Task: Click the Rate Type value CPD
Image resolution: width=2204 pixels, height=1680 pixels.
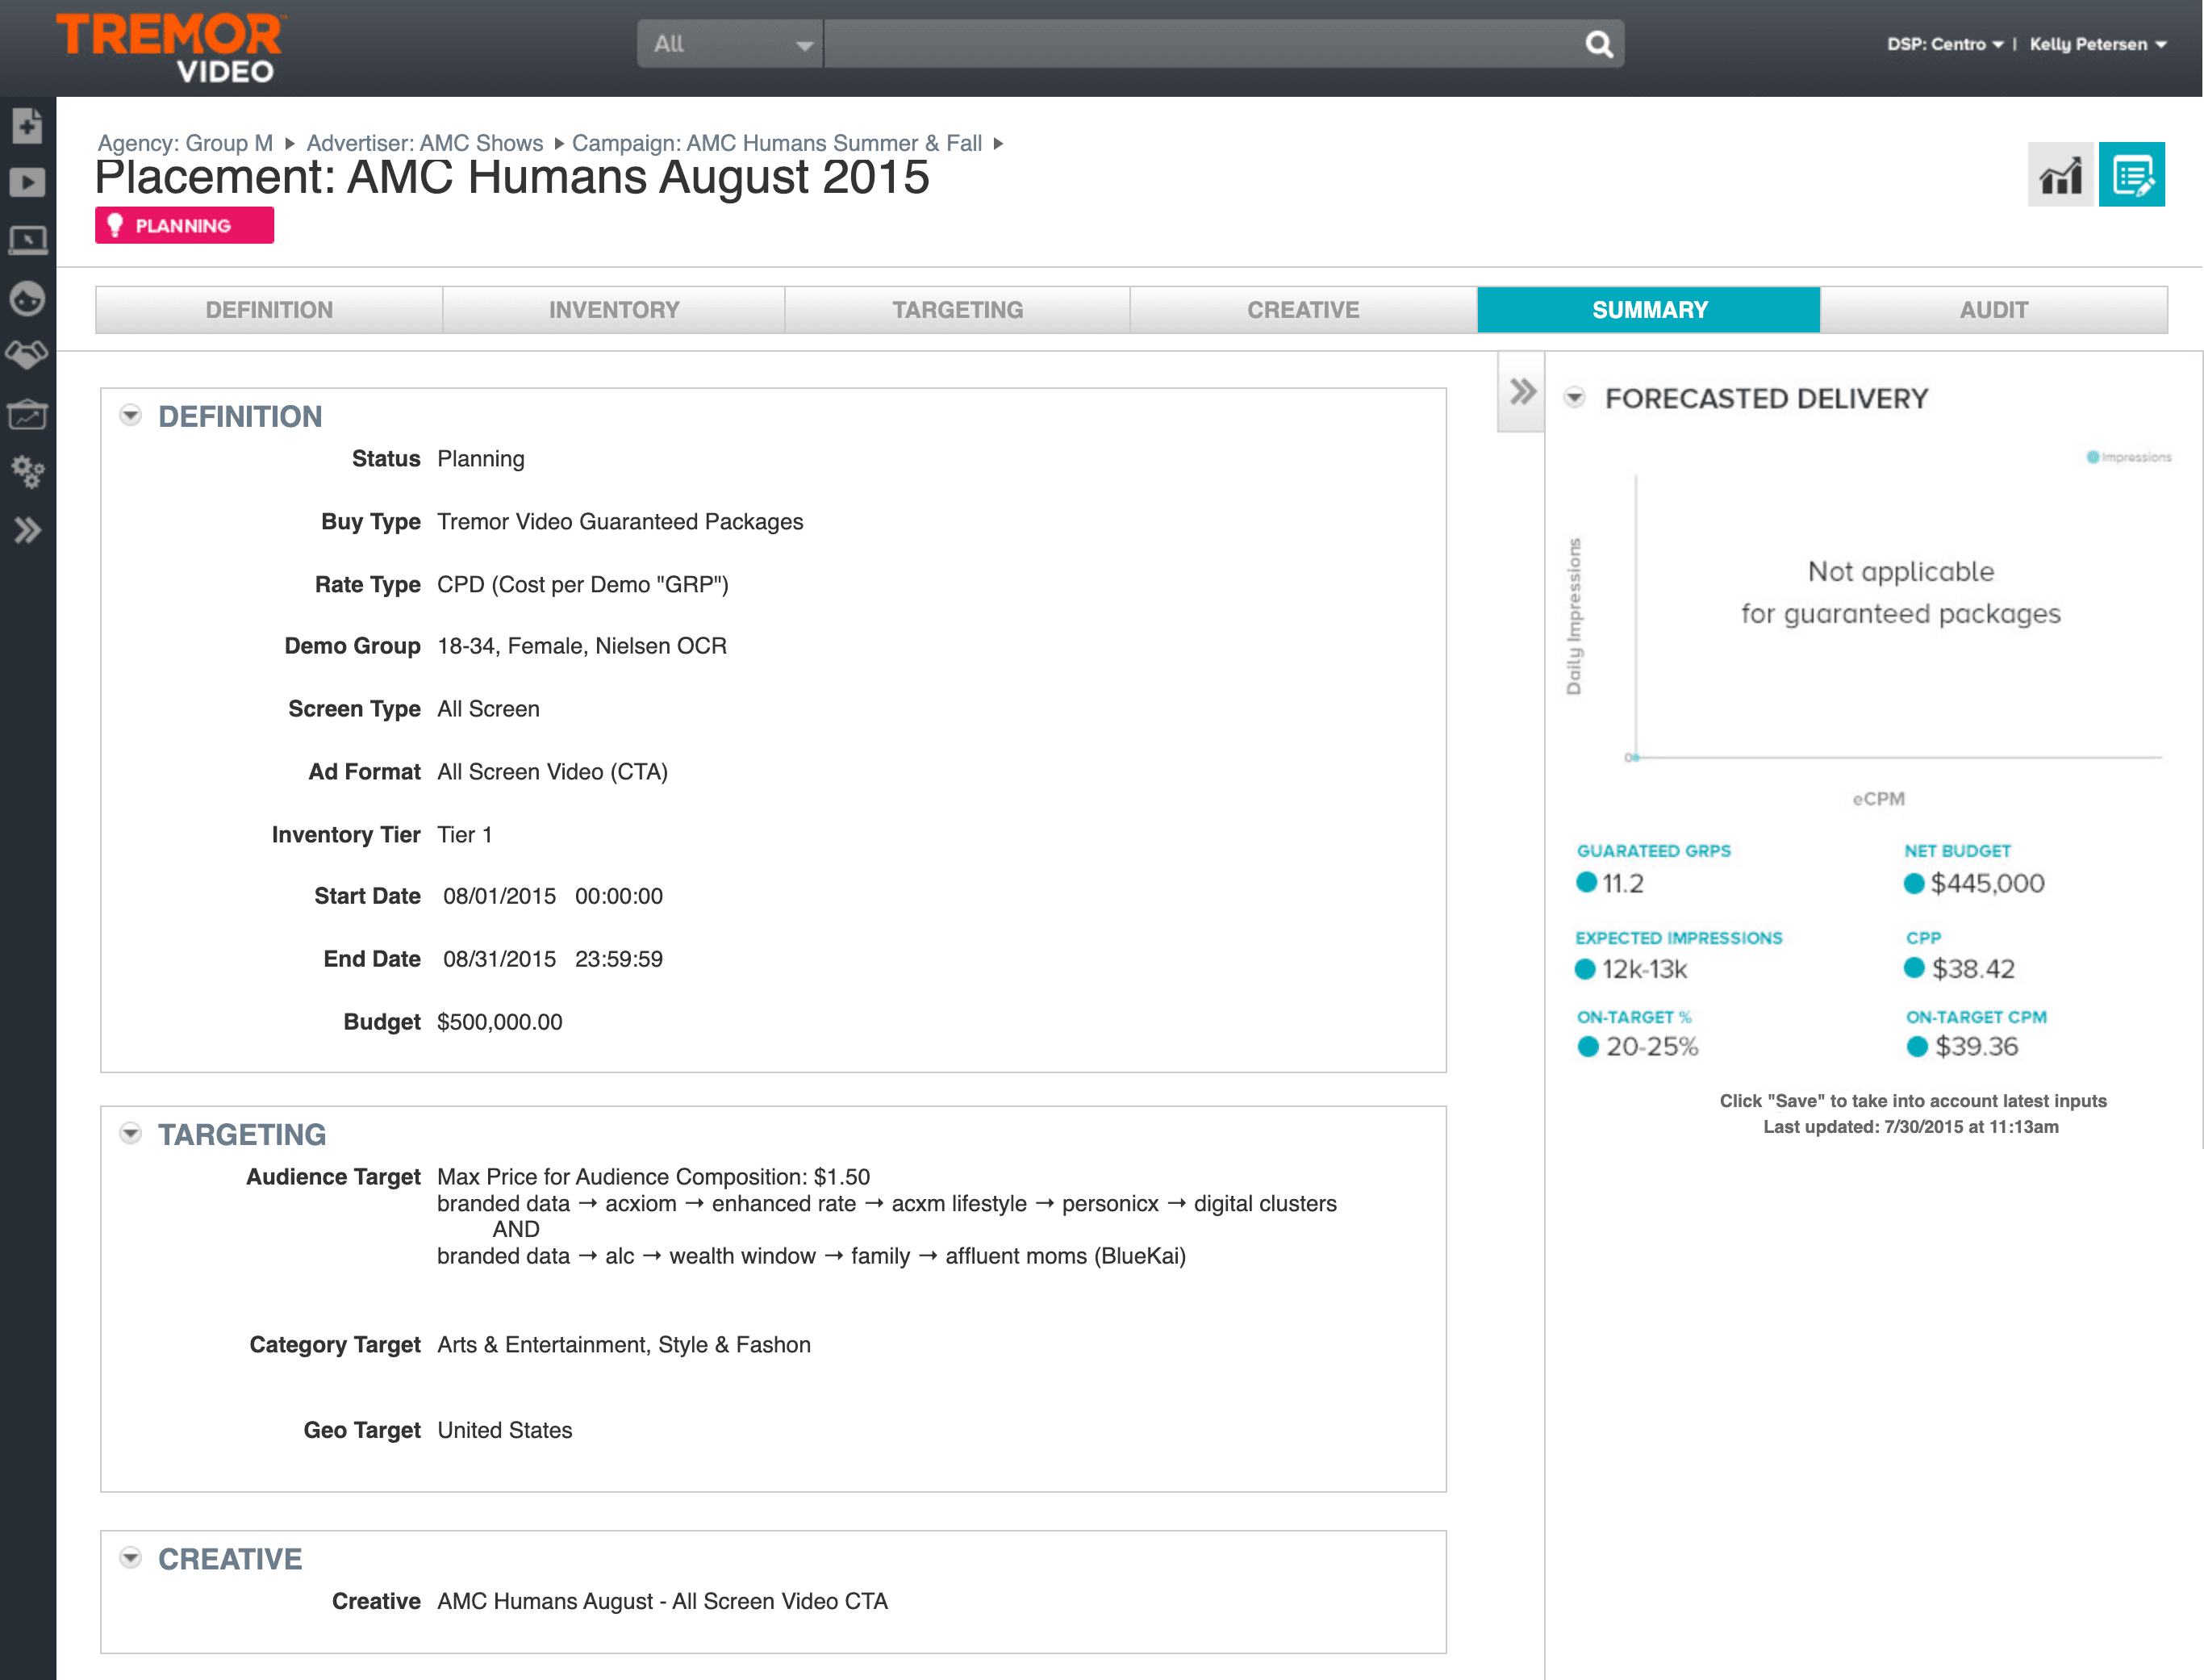Action: pos(582,585)
